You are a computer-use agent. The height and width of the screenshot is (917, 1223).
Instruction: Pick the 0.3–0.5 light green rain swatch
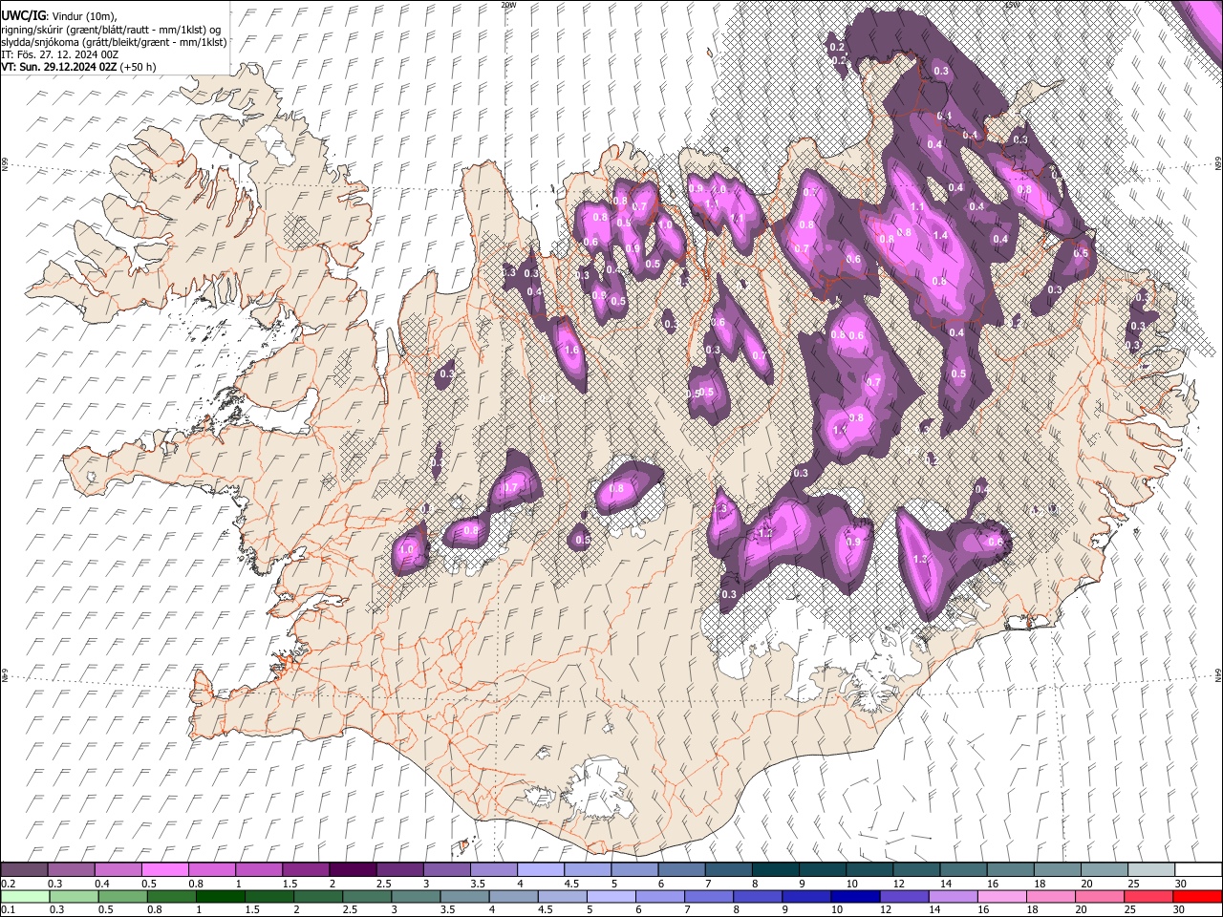coord(74,896)
